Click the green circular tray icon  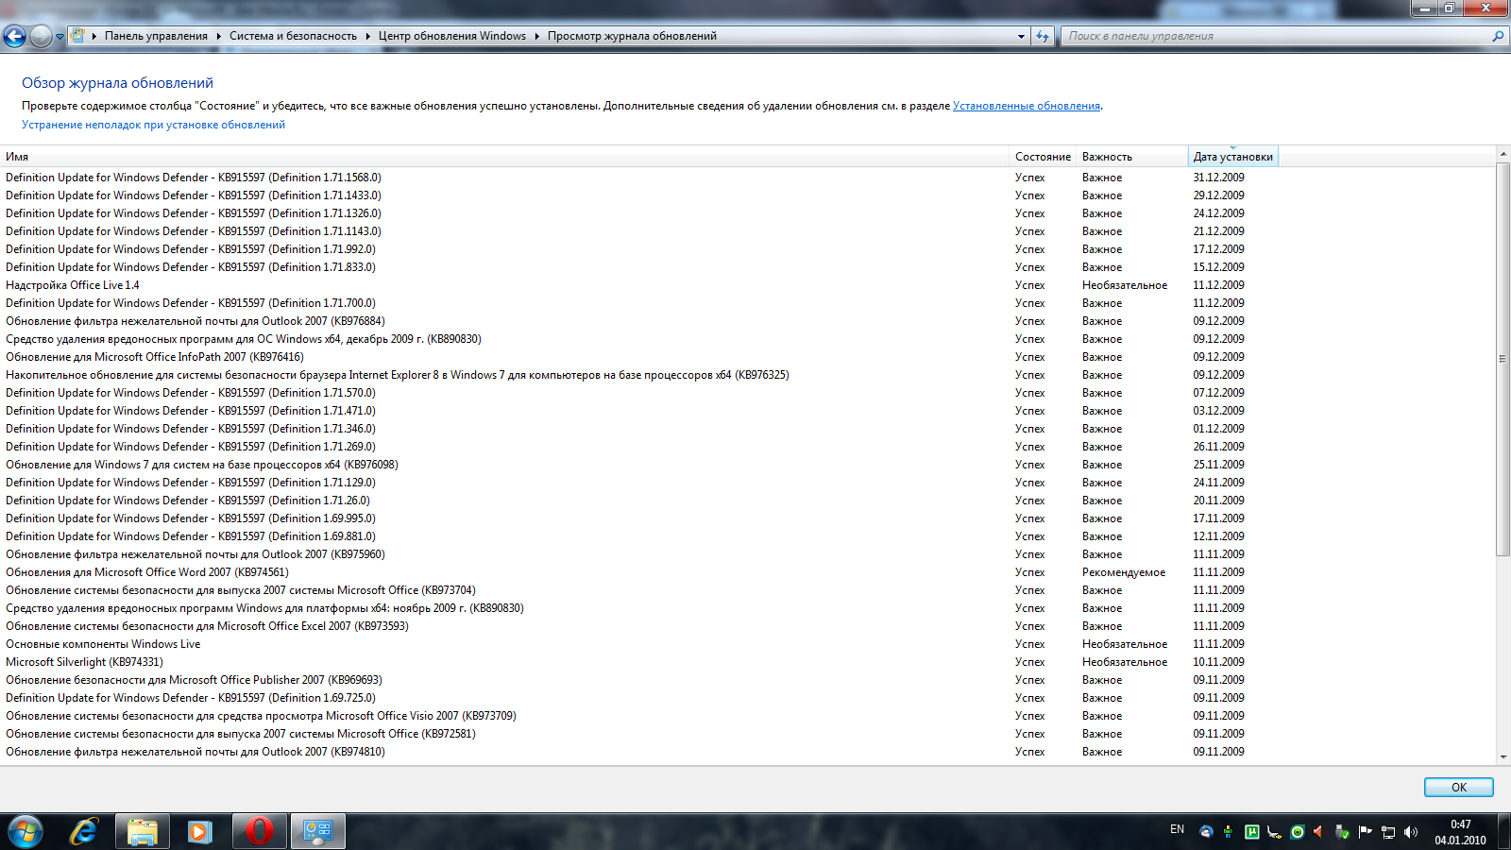click(1298, 832)
